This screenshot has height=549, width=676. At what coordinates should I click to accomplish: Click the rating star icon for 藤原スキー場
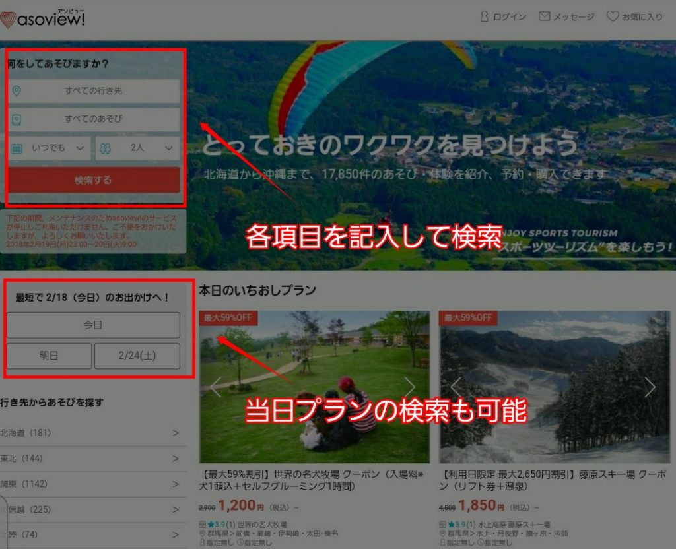452,525
